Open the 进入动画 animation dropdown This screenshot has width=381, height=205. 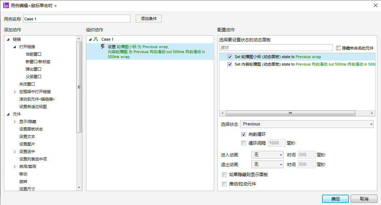pos(267,155)
